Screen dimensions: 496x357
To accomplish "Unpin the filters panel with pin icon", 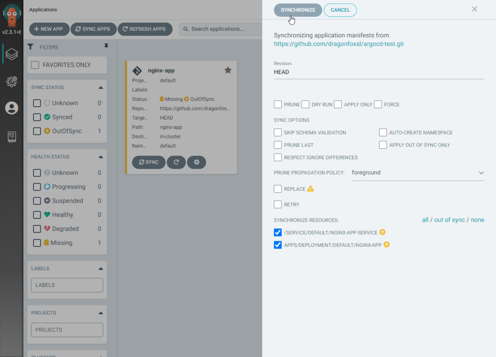I will (x=106, y=46).
